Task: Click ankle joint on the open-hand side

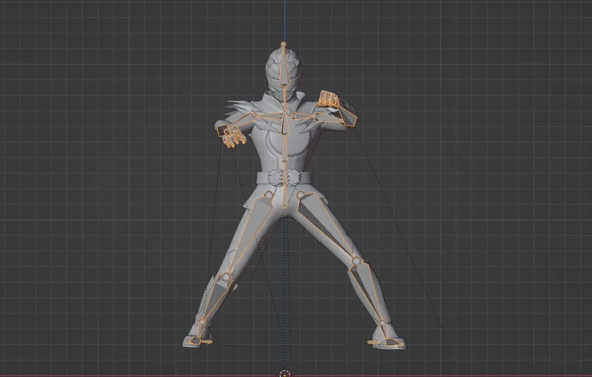Action: click(x=201, y=322)
